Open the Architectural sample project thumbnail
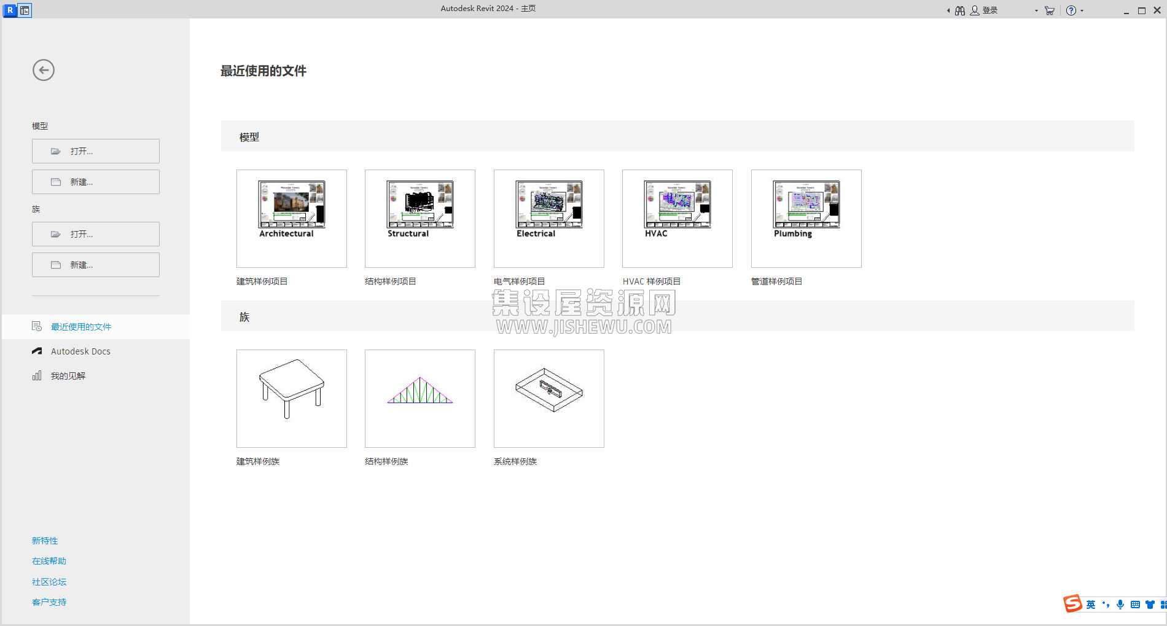The image size is (1167, 626). pyautogui.click(x=292, y=219)
